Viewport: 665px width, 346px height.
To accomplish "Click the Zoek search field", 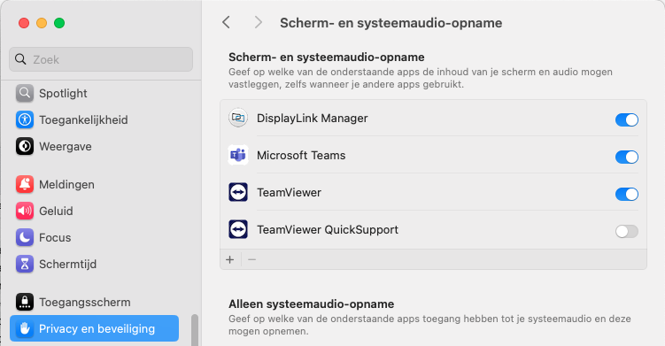I will (x=101, y=59).
